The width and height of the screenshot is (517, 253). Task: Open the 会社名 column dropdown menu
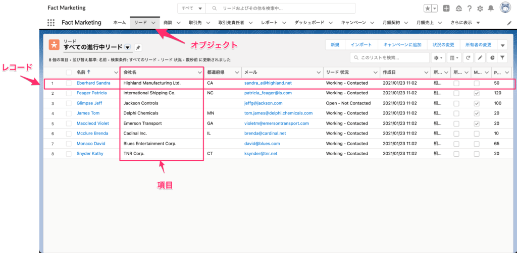(x=200, y=72)
